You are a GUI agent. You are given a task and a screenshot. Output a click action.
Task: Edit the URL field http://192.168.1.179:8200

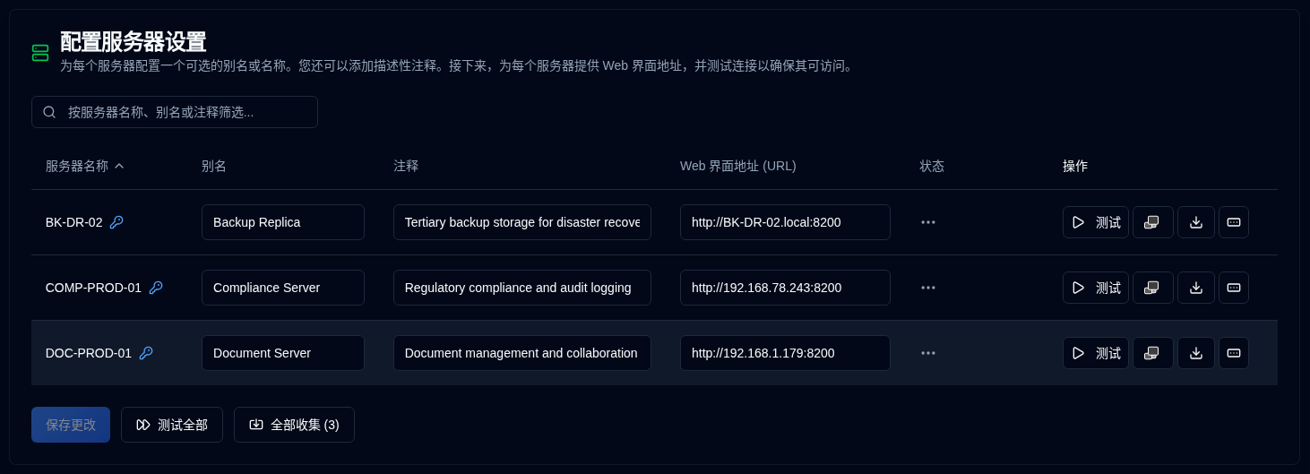[785, 353]
